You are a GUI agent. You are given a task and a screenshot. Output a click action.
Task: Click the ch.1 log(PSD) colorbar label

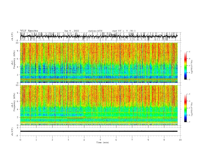point(192,67)
